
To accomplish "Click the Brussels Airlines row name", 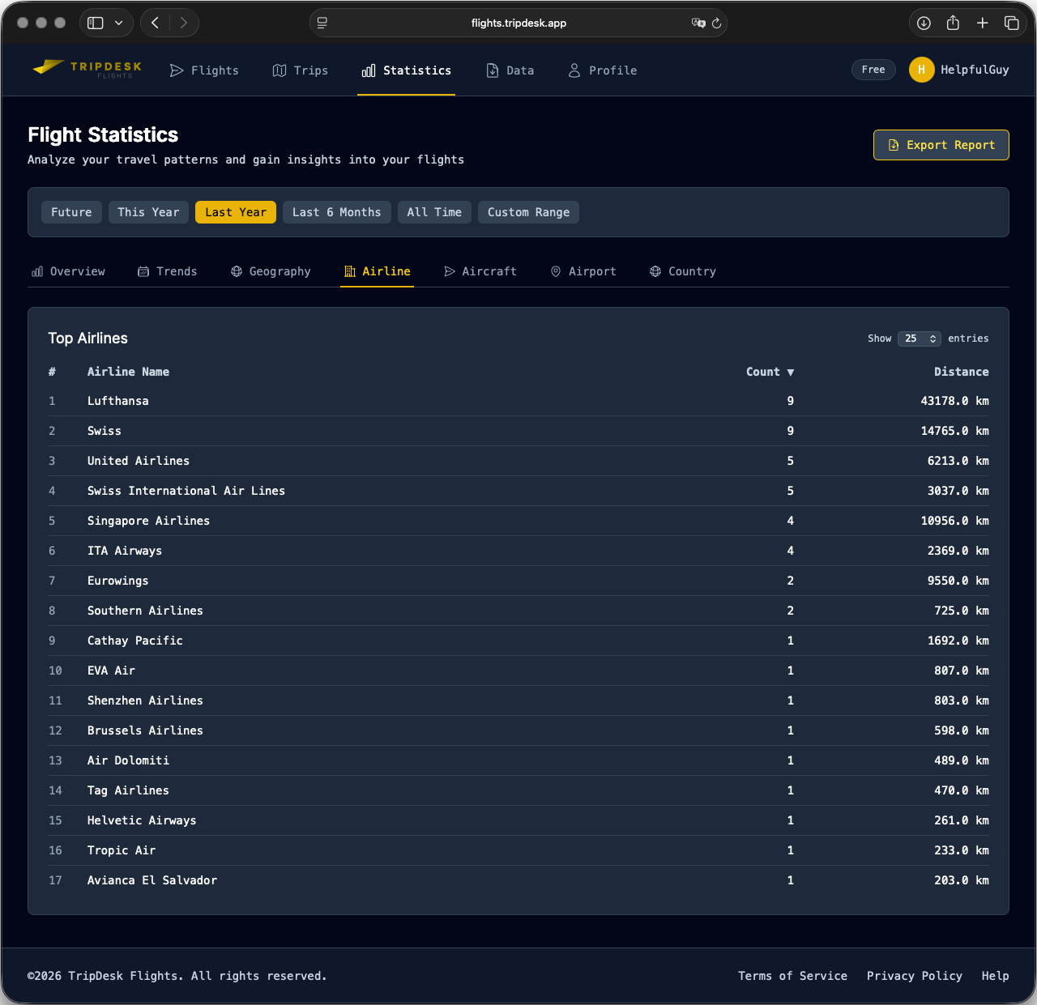I will pyautogui.click(x=145, y=730).
